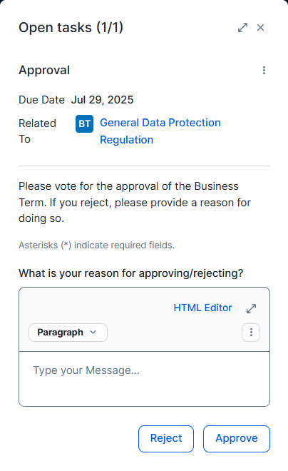
Task: Open the Approval task kebab menu
Action: (264, 70)
